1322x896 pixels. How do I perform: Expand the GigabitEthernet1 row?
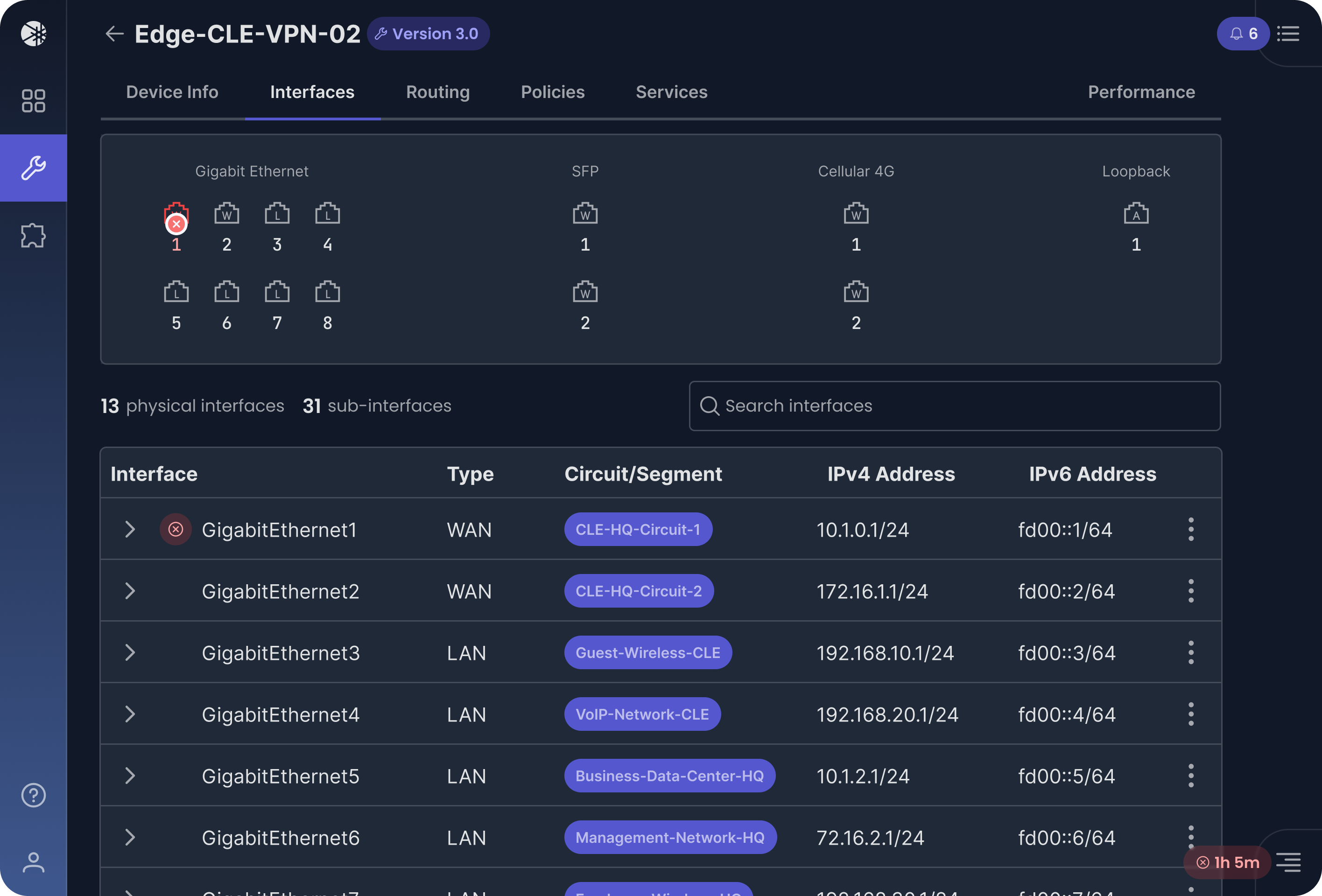coord(130,529)
